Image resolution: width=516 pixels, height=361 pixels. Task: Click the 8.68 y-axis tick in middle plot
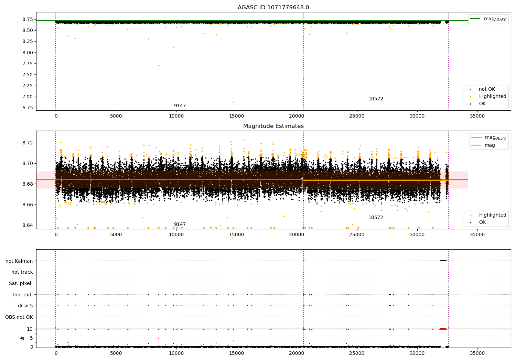pyautogui.click(x=27, y=184)
